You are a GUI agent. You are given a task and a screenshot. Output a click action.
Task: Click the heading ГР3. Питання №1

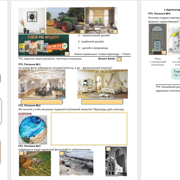point(29,64)
